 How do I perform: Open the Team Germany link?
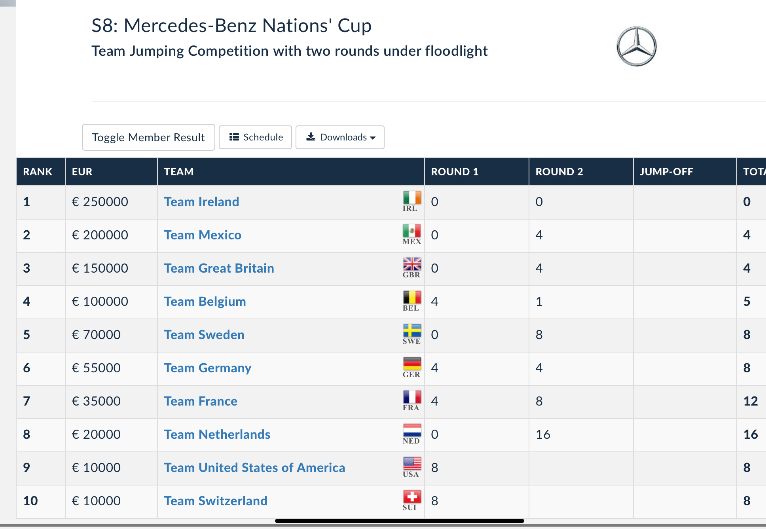(208, 368)
